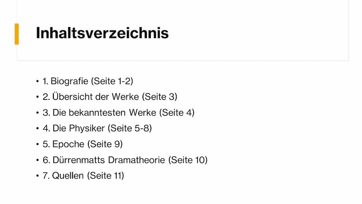
Task: Open the "7. Quellen" contents entry
Action: tap(64, 176)
